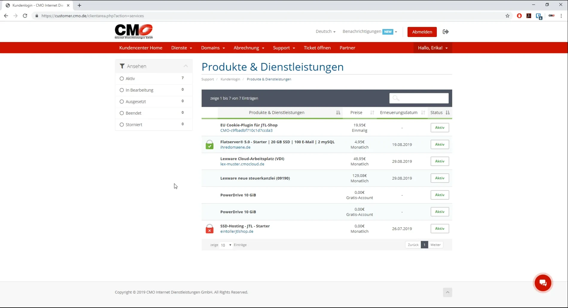The height and width of the screenshot is (308, 568).
Task: Click the browser back arrow
Action: (x=6, y=16)
